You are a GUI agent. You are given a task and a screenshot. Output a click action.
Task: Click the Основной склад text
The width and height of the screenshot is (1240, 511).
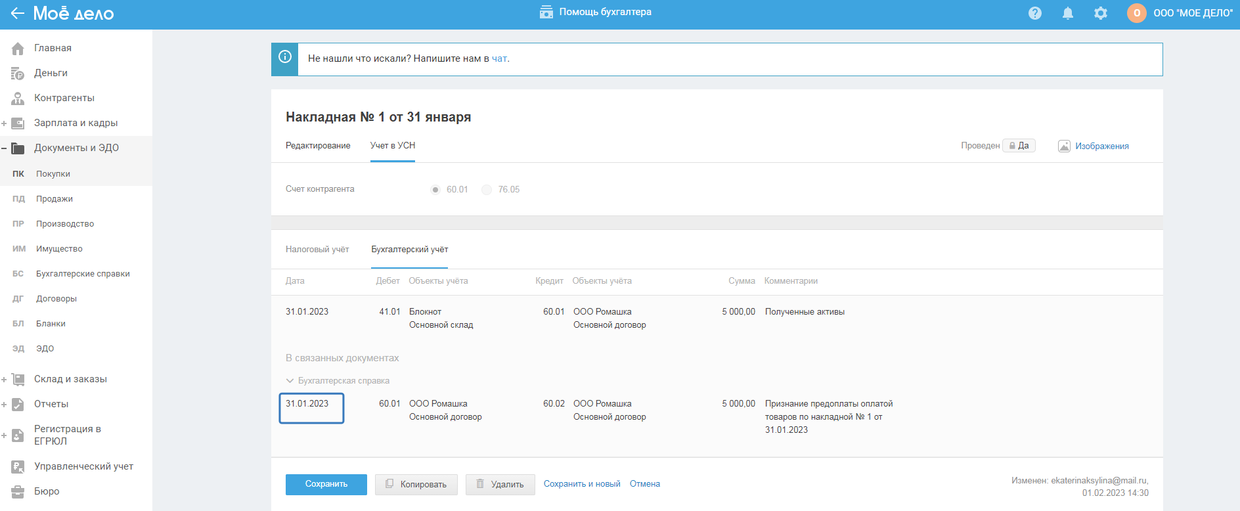(x=441, y=325)
